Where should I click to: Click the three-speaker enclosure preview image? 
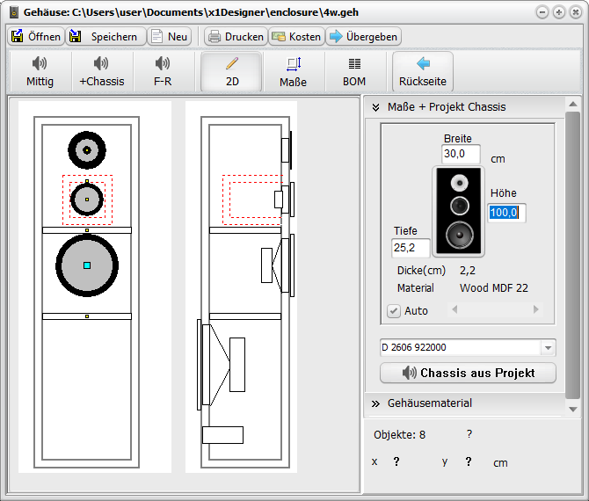click(458, 212)
